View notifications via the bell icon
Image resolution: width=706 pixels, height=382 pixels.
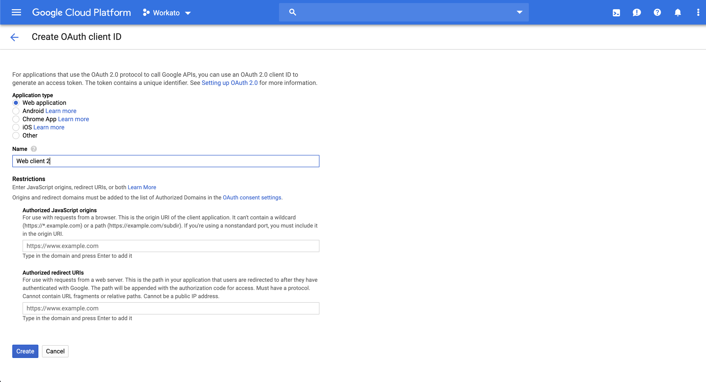[x=678, y=12]
